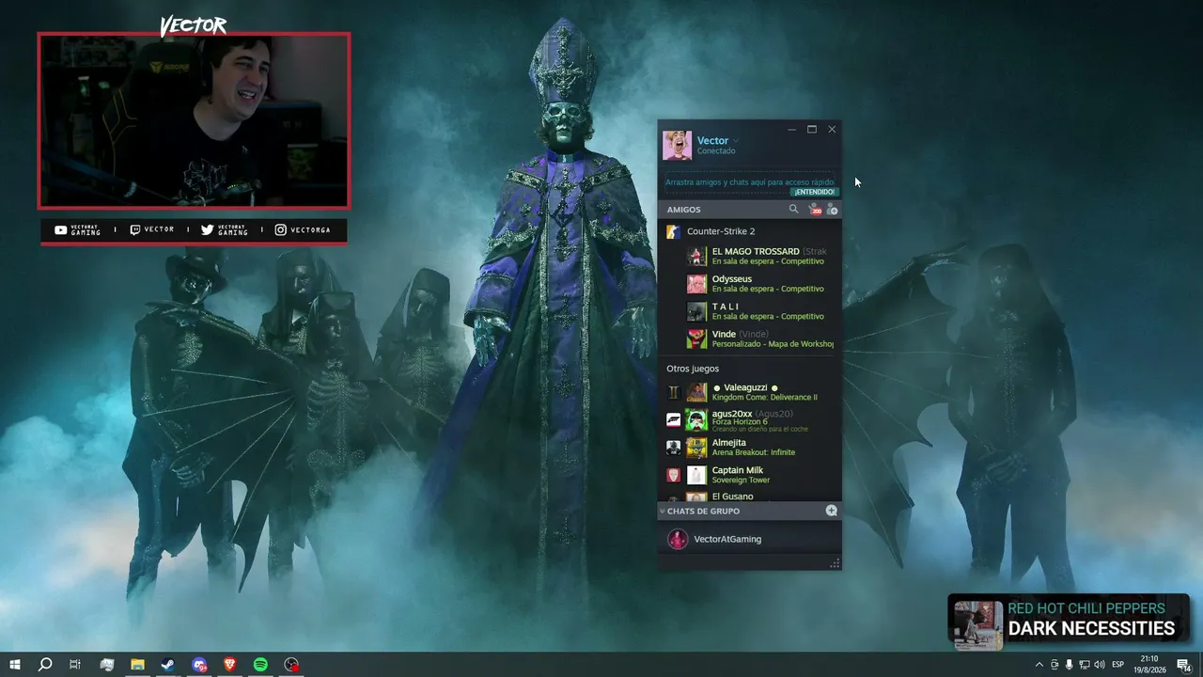Viewport: 1203px width, 677px height.
Task: Click the Arena Breakout game icon
Action: [673, 448]
